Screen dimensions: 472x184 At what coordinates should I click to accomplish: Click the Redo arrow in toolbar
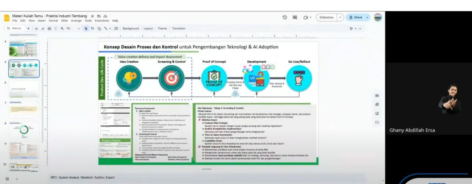43,29
